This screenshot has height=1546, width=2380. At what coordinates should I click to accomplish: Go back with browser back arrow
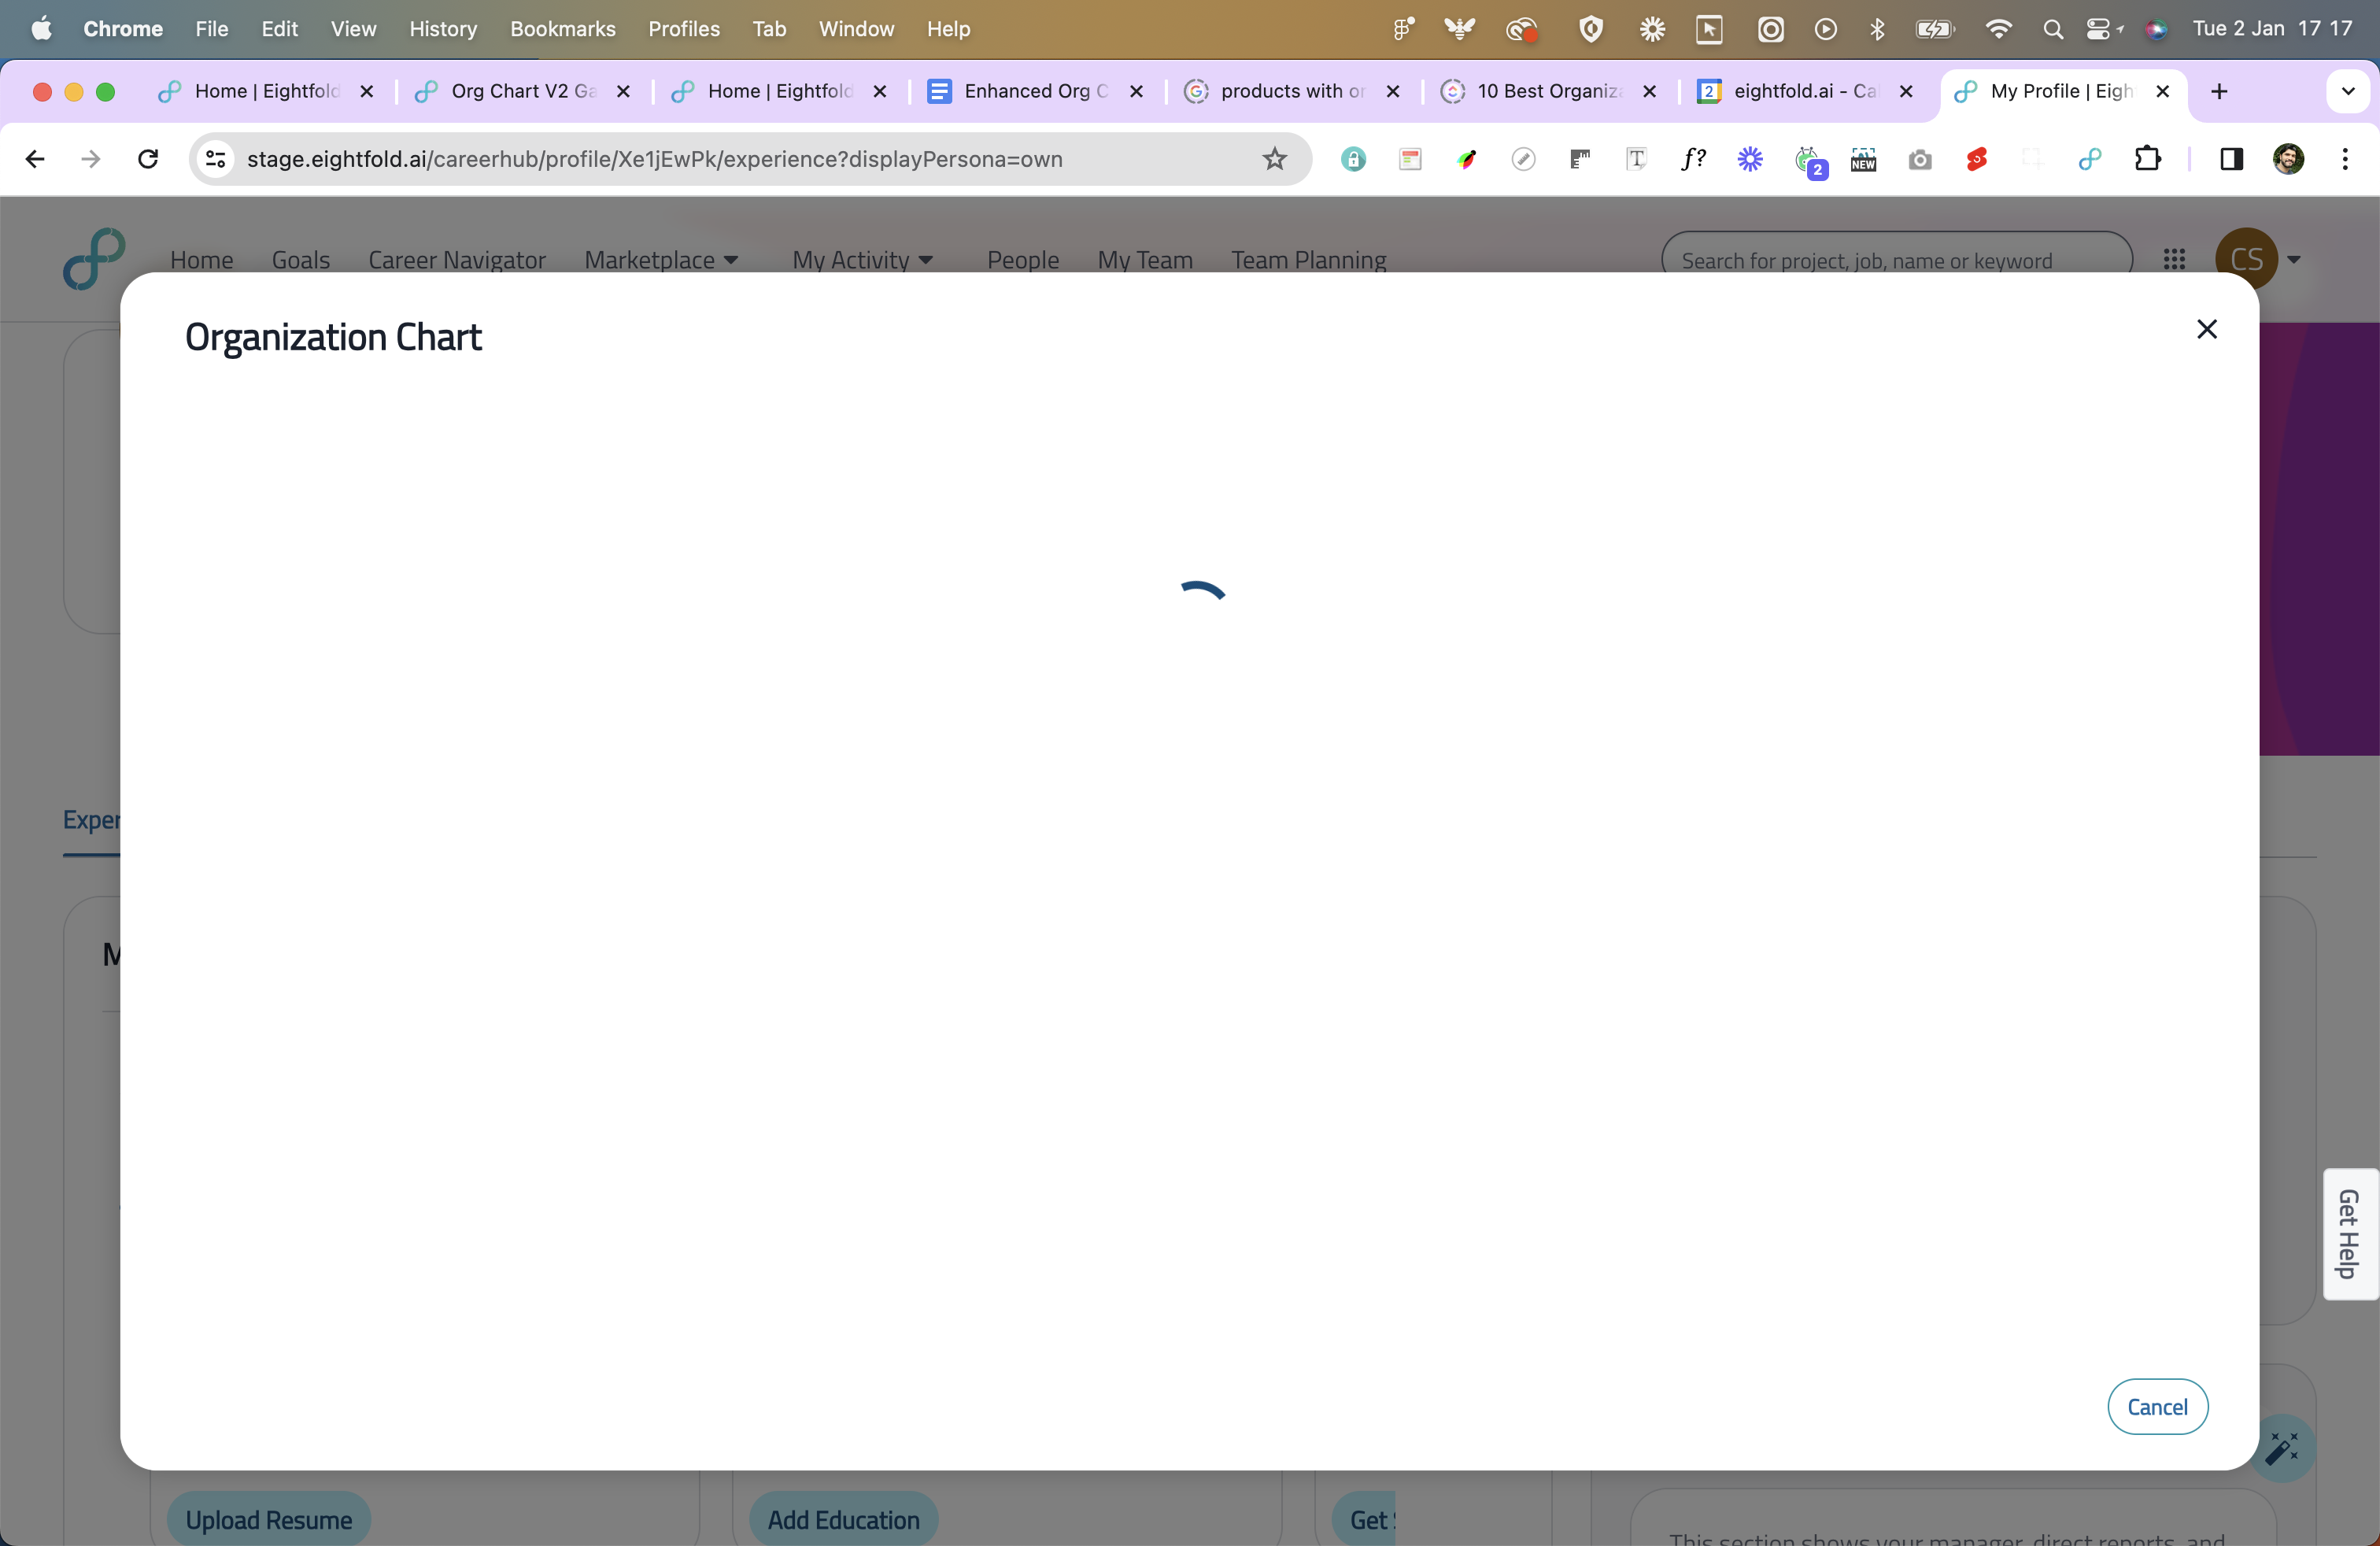click(35, 159)
